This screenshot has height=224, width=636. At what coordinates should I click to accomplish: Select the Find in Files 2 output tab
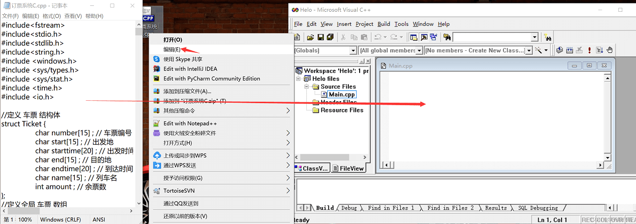[451, 208]
